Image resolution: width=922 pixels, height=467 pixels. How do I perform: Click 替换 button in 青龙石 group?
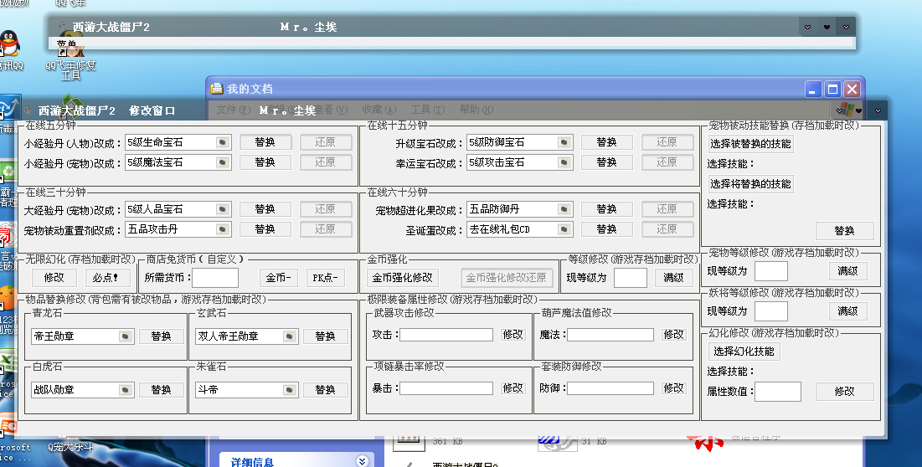point(161,336)
